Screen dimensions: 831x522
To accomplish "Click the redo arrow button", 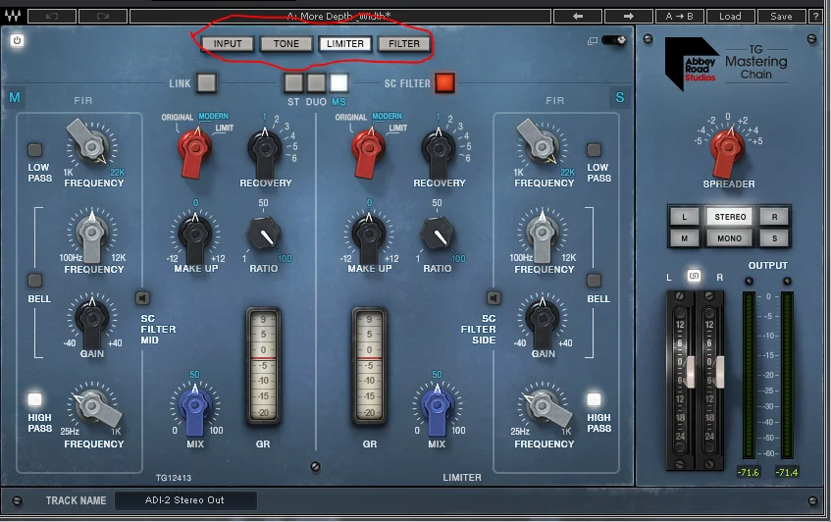I will [103, 16].
